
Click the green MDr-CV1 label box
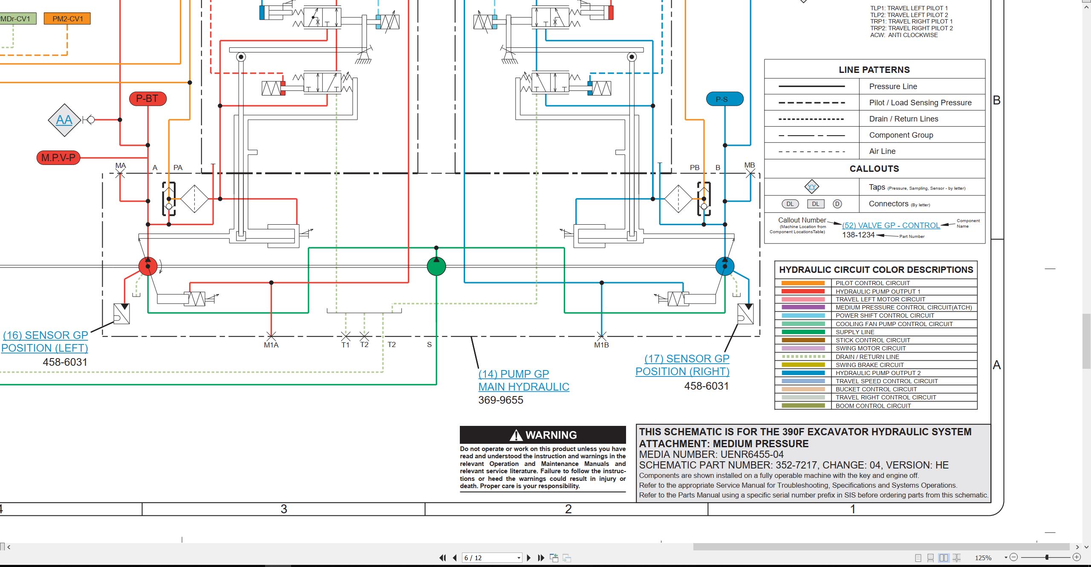17,19
